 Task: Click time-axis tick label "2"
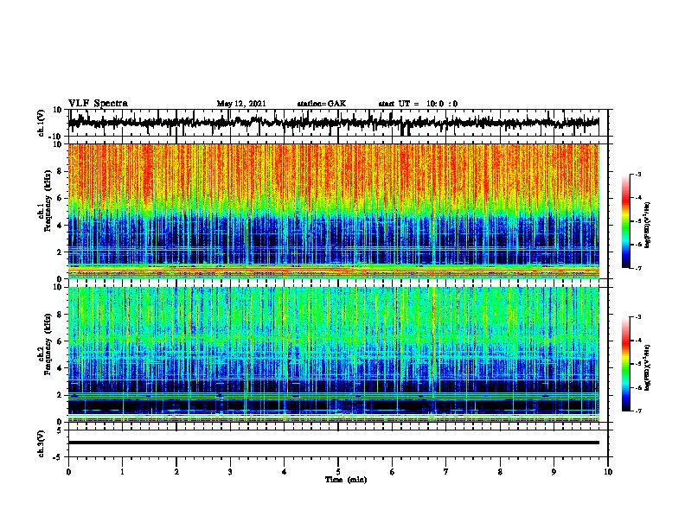coord(176,472)
